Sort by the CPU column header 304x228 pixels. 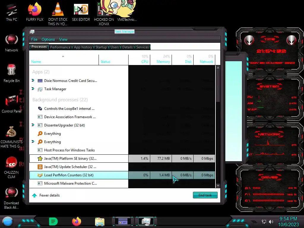coord(139,59)
